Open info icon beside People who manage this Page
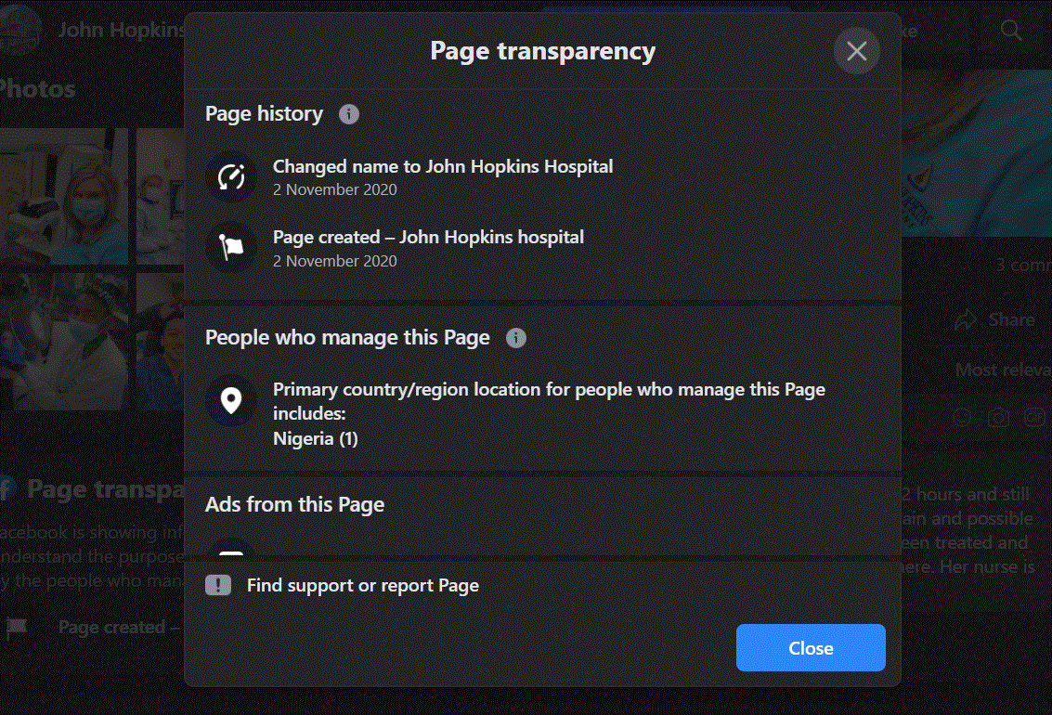This screenshot has width=1052, height=715. (516, 337)
